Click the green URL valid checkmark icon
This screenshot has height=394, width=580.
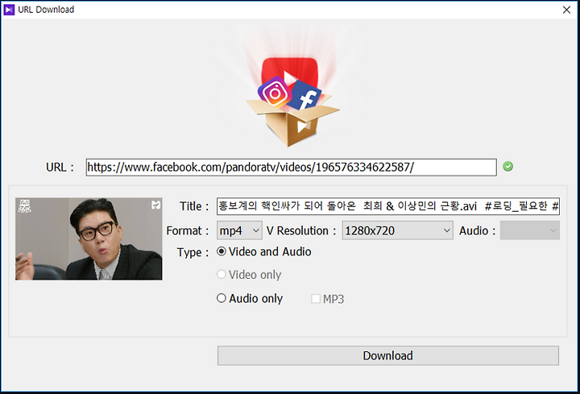point(507,167)
